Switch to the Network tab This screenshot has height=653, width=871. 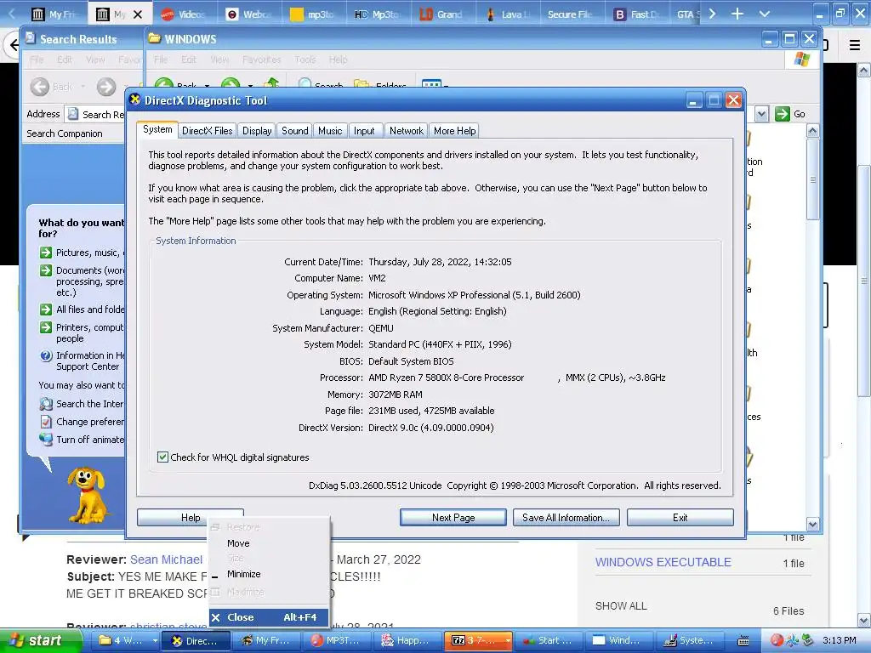tap(406, 130)
